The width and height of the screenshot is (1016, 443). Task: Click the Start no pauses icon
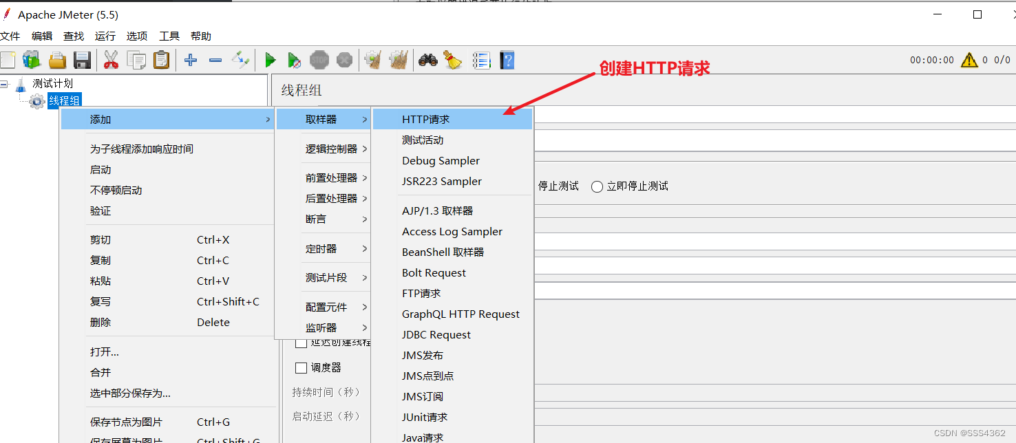pyautogui.click(x=294, y=61)
